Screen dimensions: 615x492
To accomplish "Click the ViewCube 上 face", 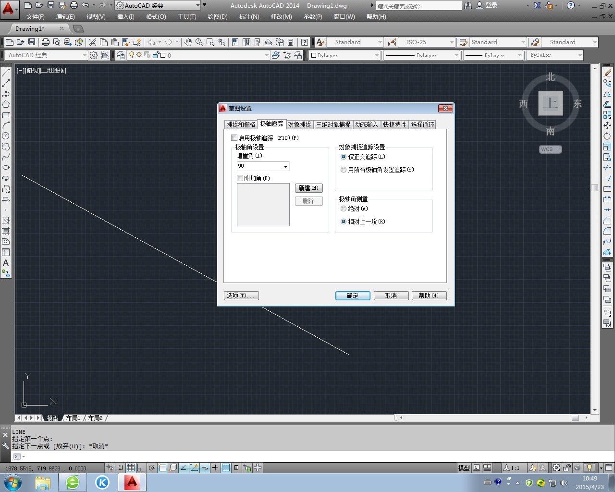I will point(550,103).
